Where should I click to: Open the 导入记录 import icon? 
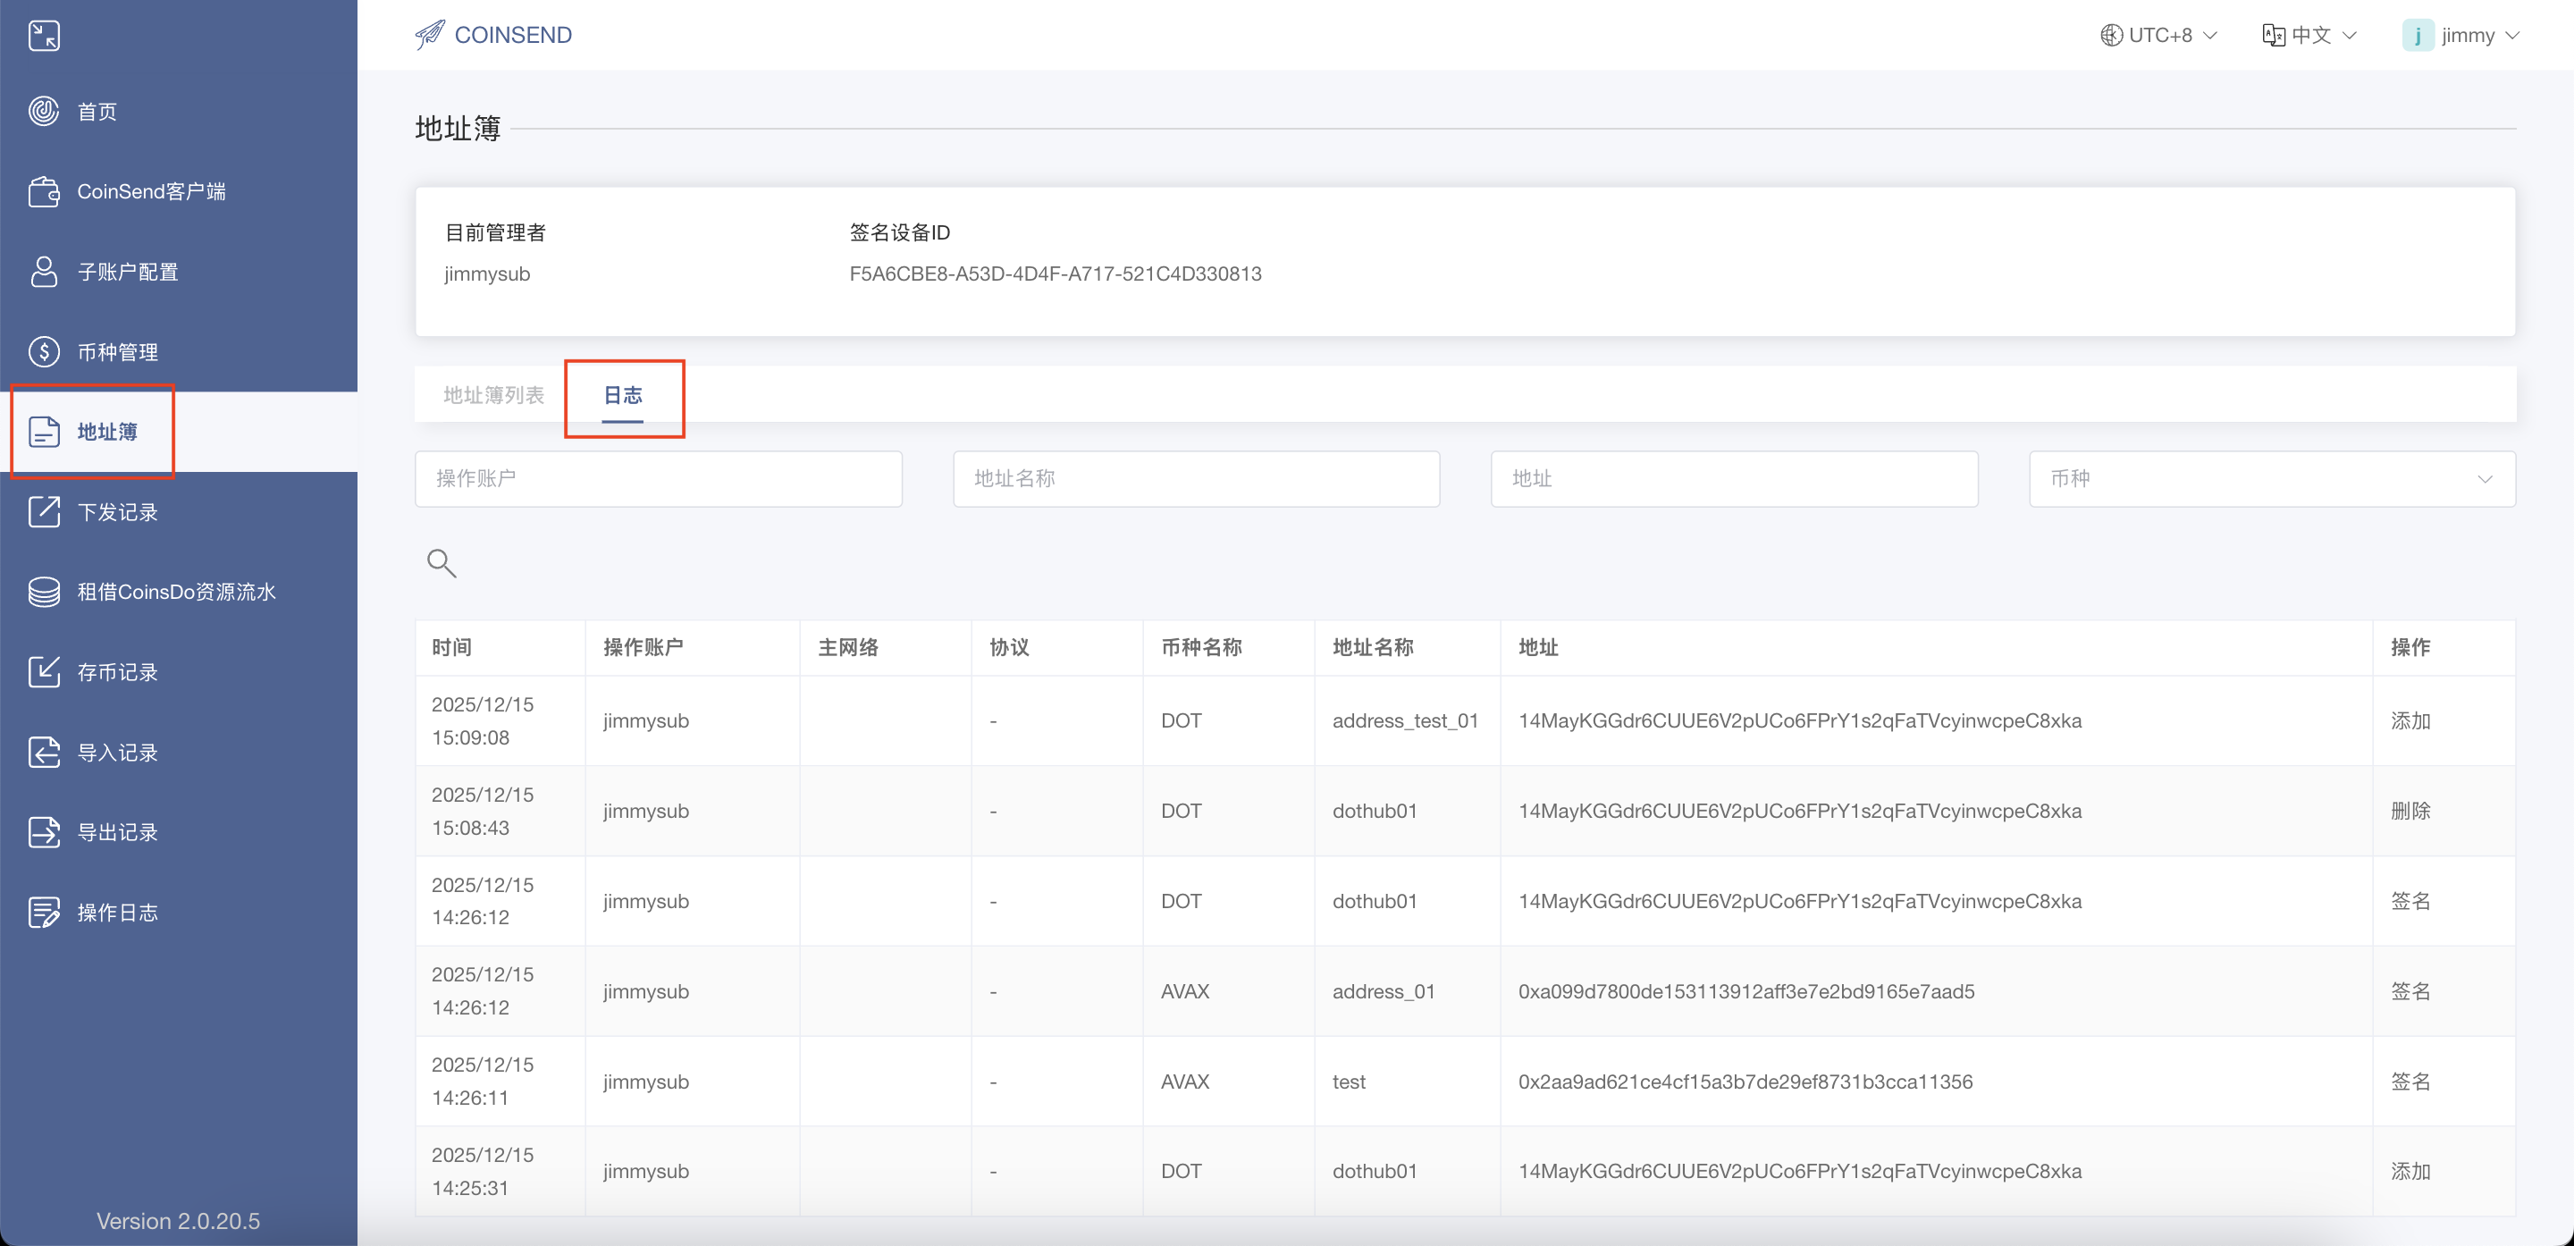(44, 752)
